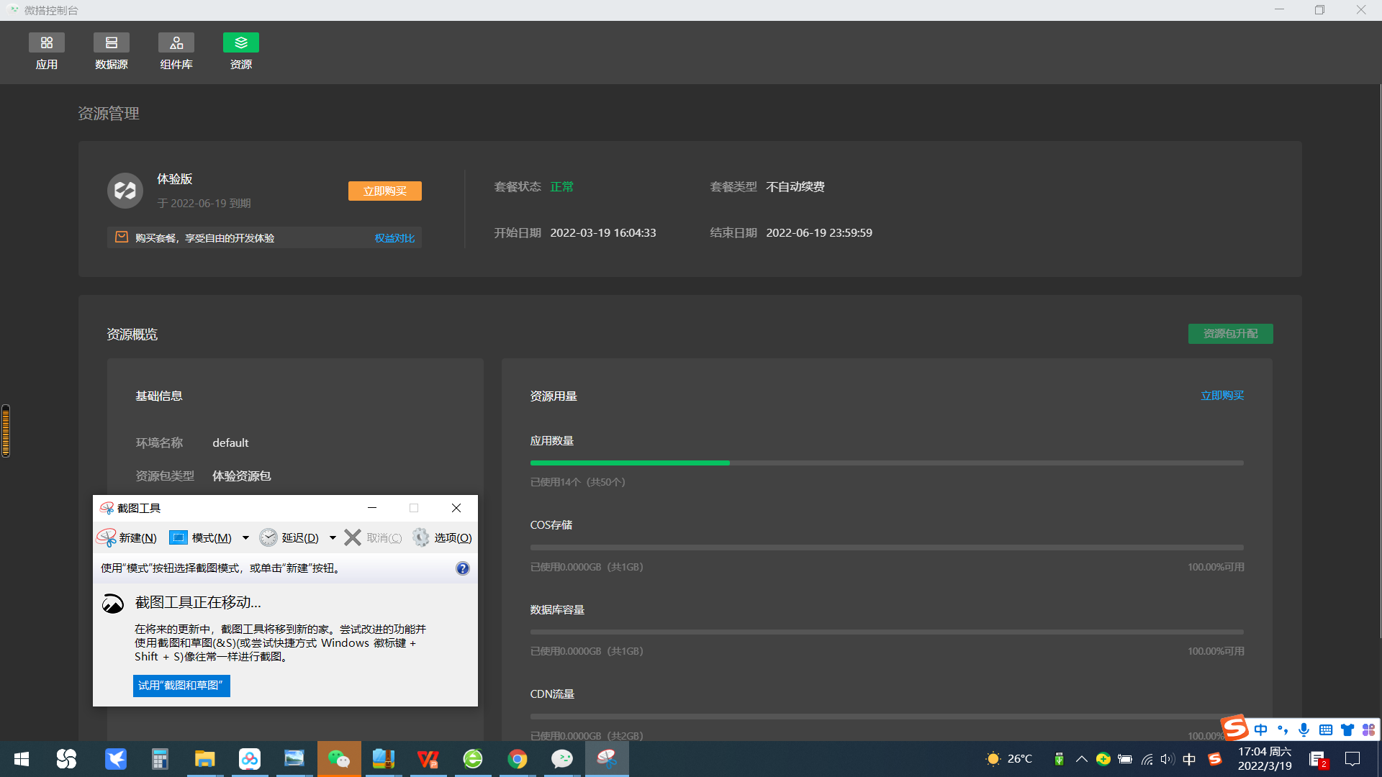
Task: Select the green 资源 tab icon
Action: 241,43
